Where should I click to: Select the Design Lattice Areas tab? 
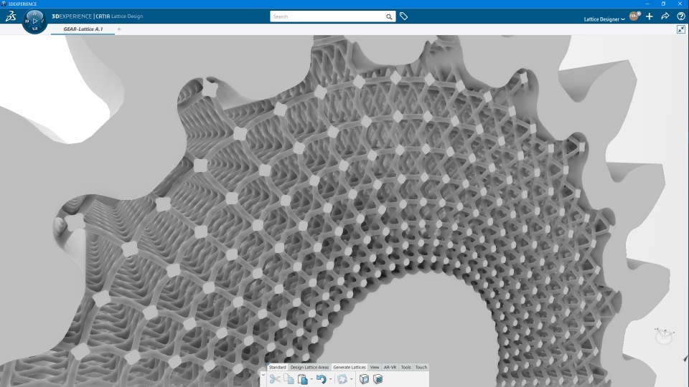[x=309, y=367]
